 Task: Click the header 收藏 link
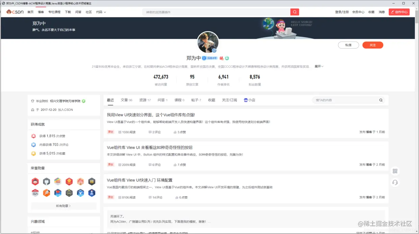click(371, 12)
